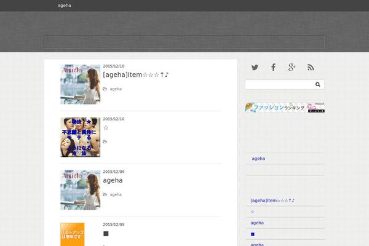The image size is (369, 246).
Task: Open ageha category link in sidebar
Action: 258,159
